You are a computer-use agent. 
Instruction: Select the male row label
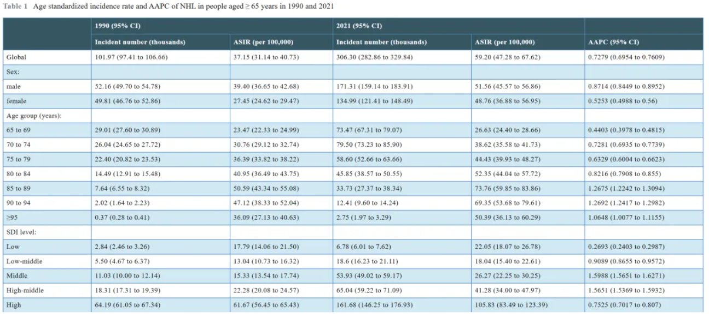[x=13, y=87]
